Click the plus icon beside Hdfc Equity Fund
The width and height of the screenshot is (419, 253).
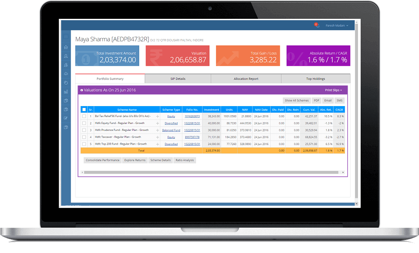point(157,124)
